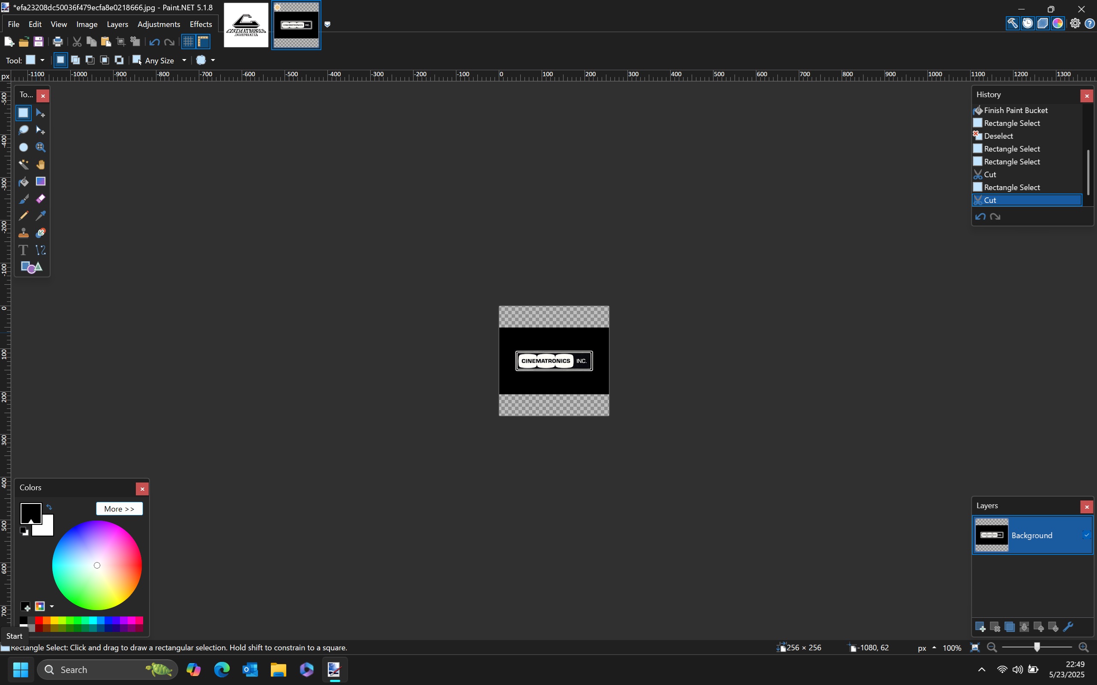Open the image list dropdown arrow
This screenshot has height=685, width=1097.
point(327,24)
